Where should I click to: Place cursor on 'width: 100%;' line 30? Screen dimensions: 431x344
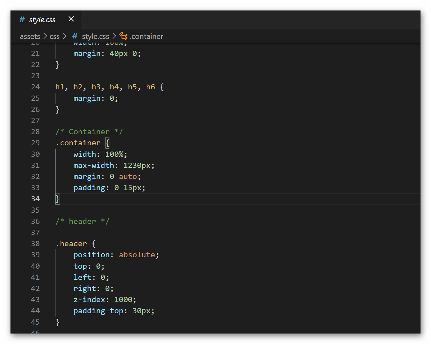(100, 154)
